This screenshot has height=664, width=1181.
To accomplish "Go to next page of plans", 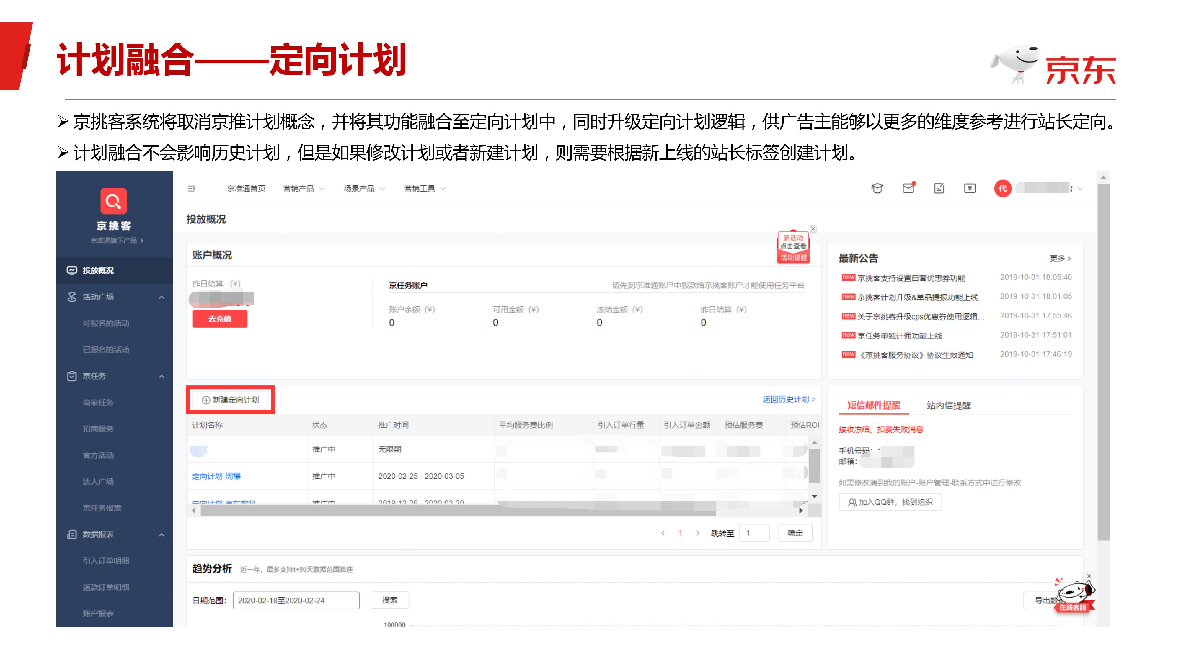I will pos(698,533).
